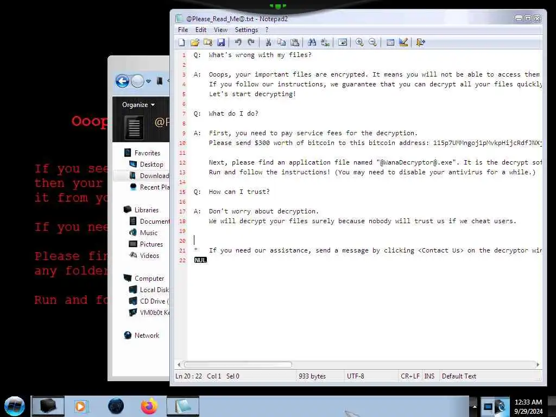The height and width of the screenshot is (417, 556).
Task: Click the Find binoculars icon
Action: coord(312,42)
